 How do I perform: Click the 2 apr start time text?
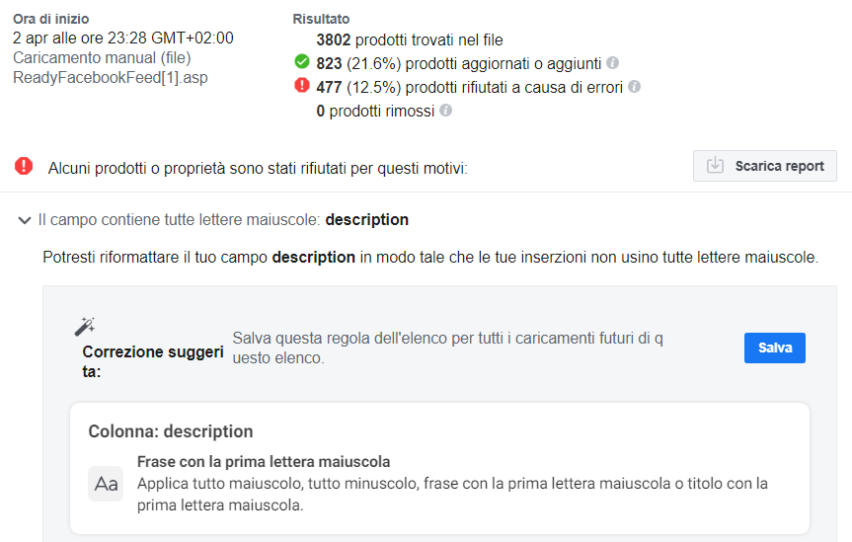(123, 38)
